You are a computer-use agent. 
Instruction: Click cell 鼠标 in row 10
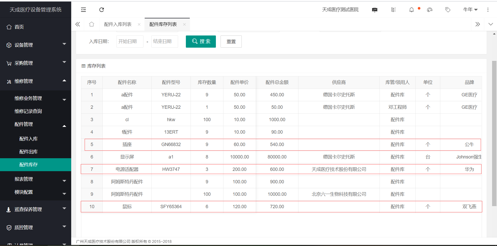click(x=127, y=207)
